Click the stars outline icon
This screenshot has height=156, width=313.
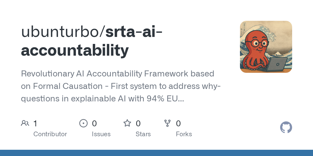click(127, 123)
